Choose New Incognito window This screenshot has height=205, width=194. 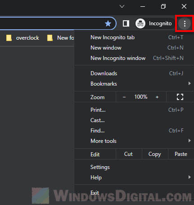[134, 58]
